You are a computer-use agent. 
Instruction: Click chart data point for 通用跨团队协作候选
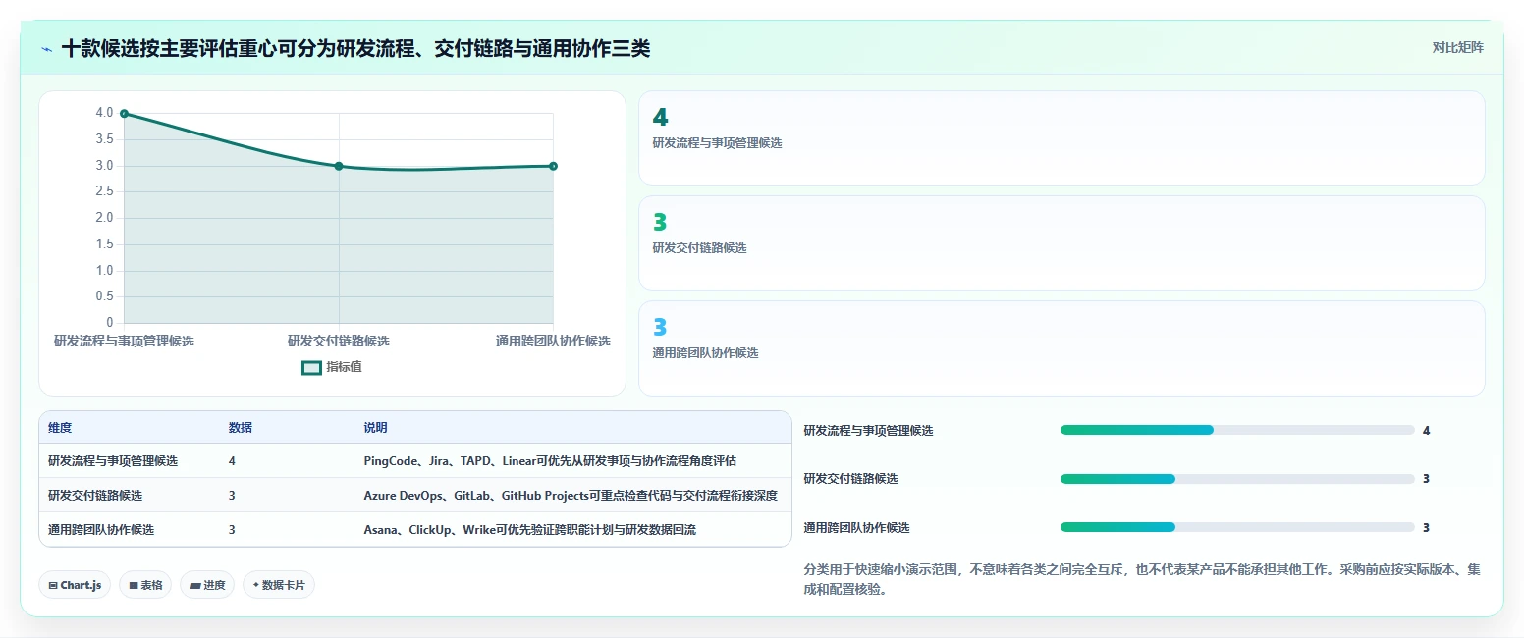point(553,166)
